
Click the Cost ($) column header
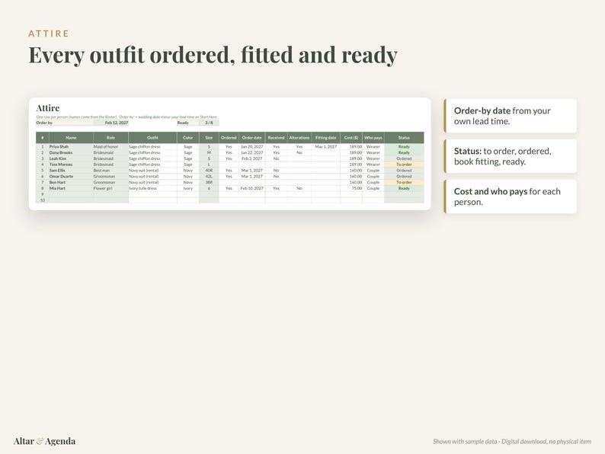(x=351, y=138)
